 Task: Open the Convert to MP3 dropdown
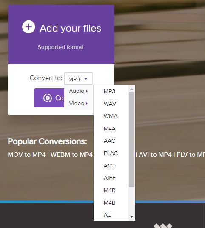(78, 79)
